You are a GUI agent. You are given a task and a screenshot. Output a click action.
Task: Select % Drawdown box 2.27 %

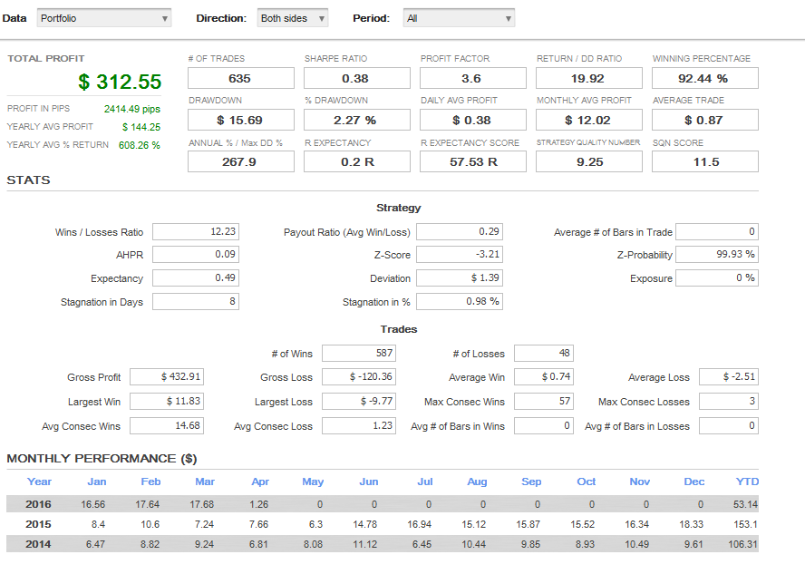coord(357,120)
